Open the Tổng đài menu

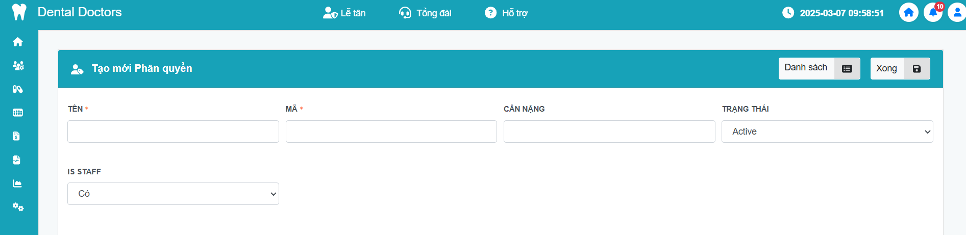pyautogui.click(x=425, y=13)
